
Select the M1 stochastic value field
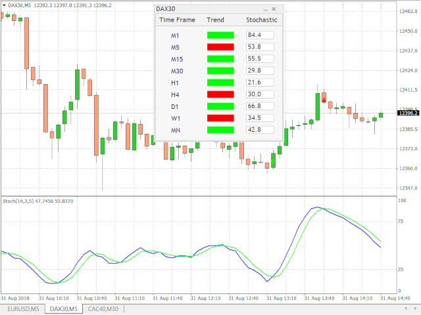[260, 35]
